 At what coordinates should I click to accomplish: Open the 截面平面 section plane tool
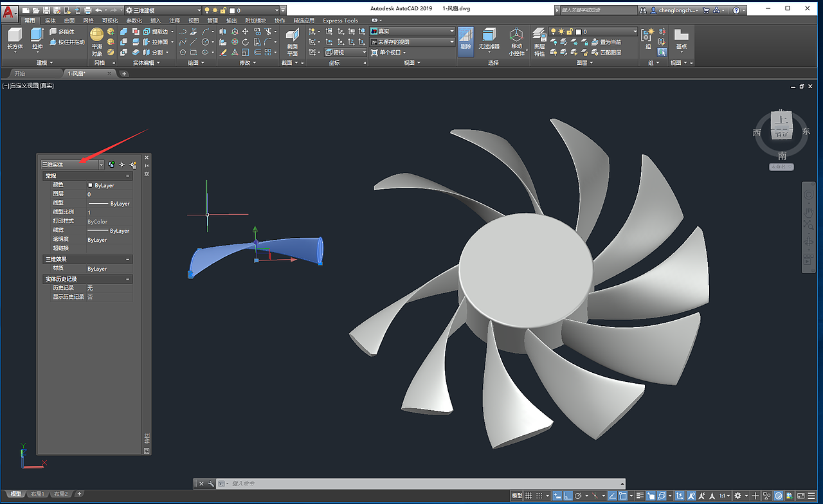(x=293, y=42)
